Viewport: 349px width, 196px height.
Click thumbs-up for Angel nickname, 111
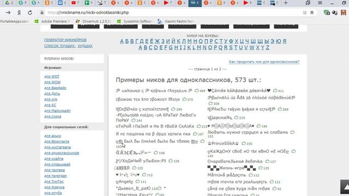(x=137, y=181)
